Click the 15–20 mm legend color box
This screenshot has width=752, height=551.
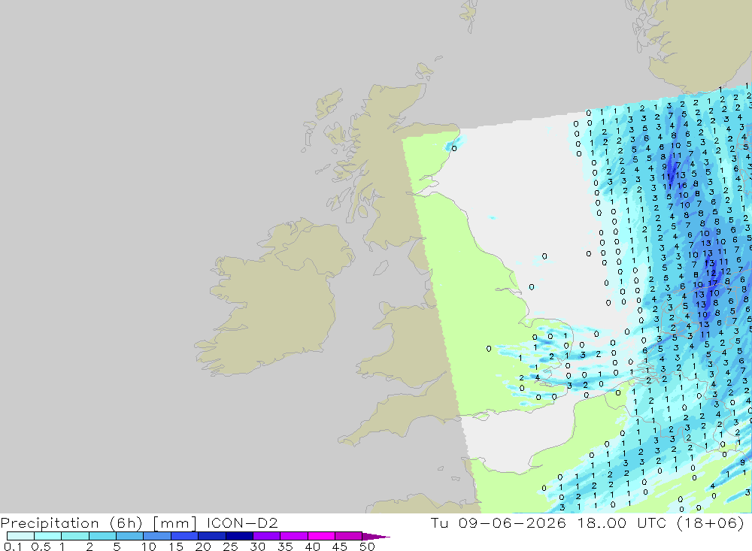185,536
